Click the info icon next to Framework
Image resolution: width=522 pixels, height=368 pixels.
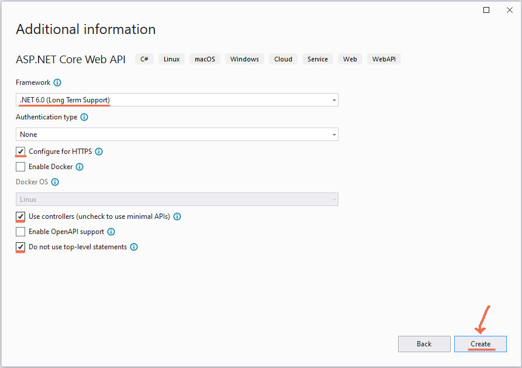(x=57, y=82)
